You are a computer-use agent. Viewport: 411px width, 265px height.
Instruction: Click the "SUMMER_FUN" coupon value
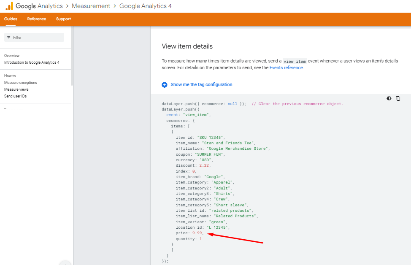click(210, 154)
